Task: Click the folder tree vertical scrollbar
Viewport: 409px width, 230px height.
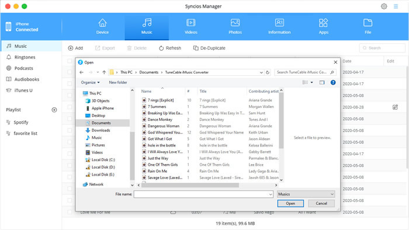Action: point(132,156)
